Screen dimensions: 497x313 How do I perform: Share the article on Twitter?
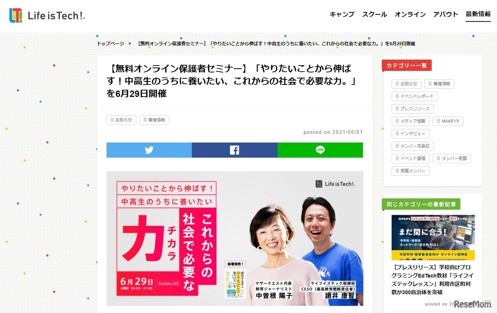point(149,150)
